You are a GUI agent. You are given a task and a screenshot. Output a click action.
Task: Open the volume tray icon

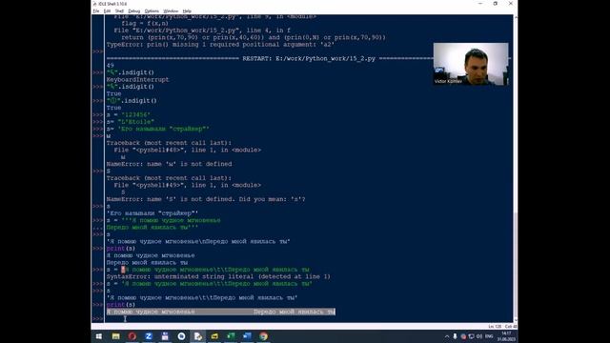point(478,336)
